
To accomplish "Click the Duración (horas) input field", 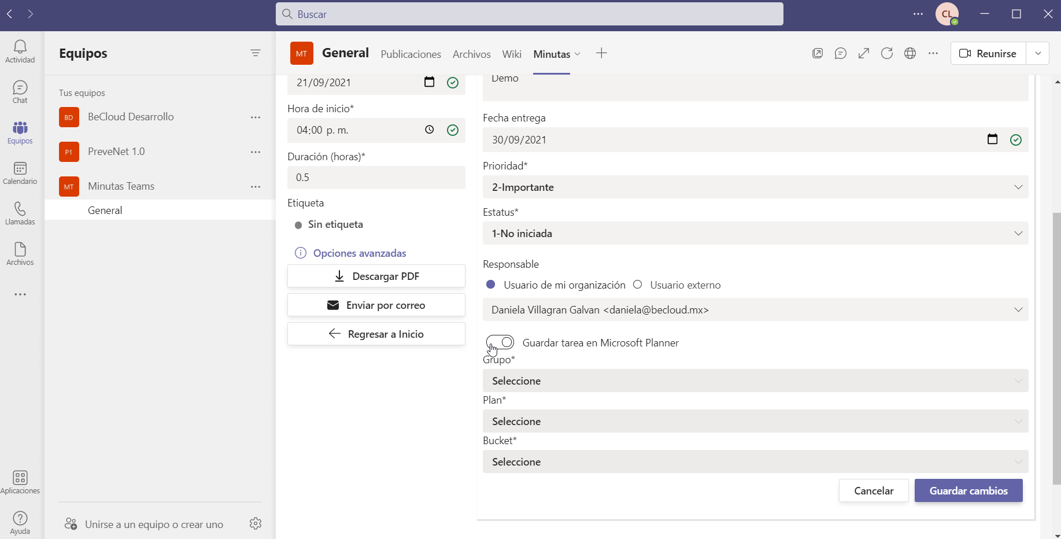I will click(376, 178).
